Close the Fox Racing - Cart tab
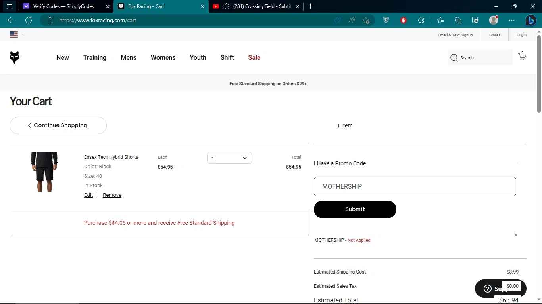This screenshot has width=542, height=304. coord(202,6)
